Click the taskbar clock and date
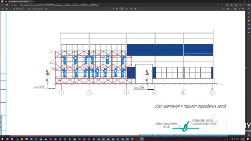Image resolution: width=251 pixels, height=141 pixels. point(243,139)
